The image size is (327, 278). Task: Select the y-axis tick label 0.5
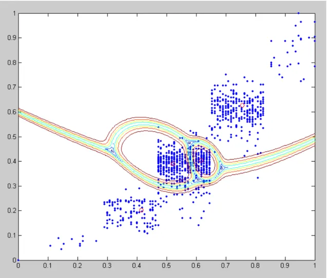click(11, 137)
